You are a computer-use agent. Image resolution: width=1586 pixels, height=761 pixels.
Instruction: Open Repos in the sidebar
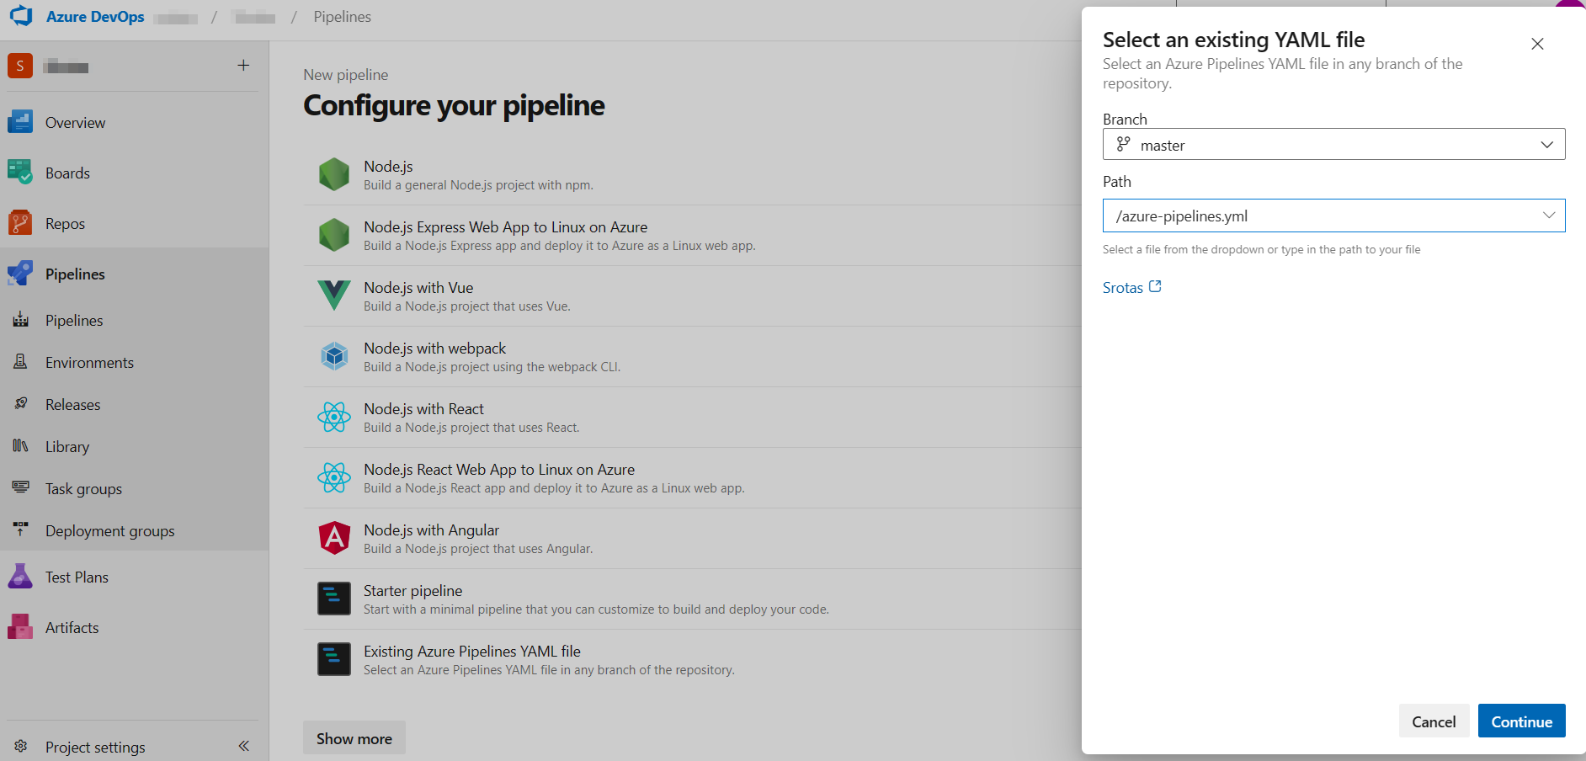(x=135, y=223)
